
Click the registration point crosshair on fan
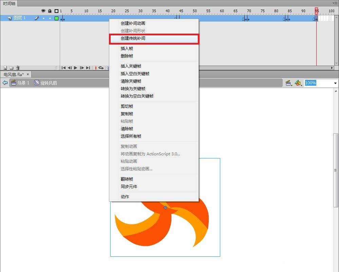coord(165,207)
